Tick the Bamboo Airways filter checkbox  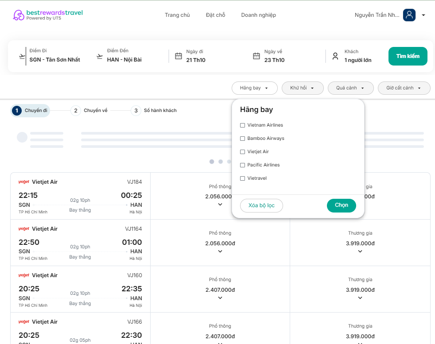click(242, 139)
